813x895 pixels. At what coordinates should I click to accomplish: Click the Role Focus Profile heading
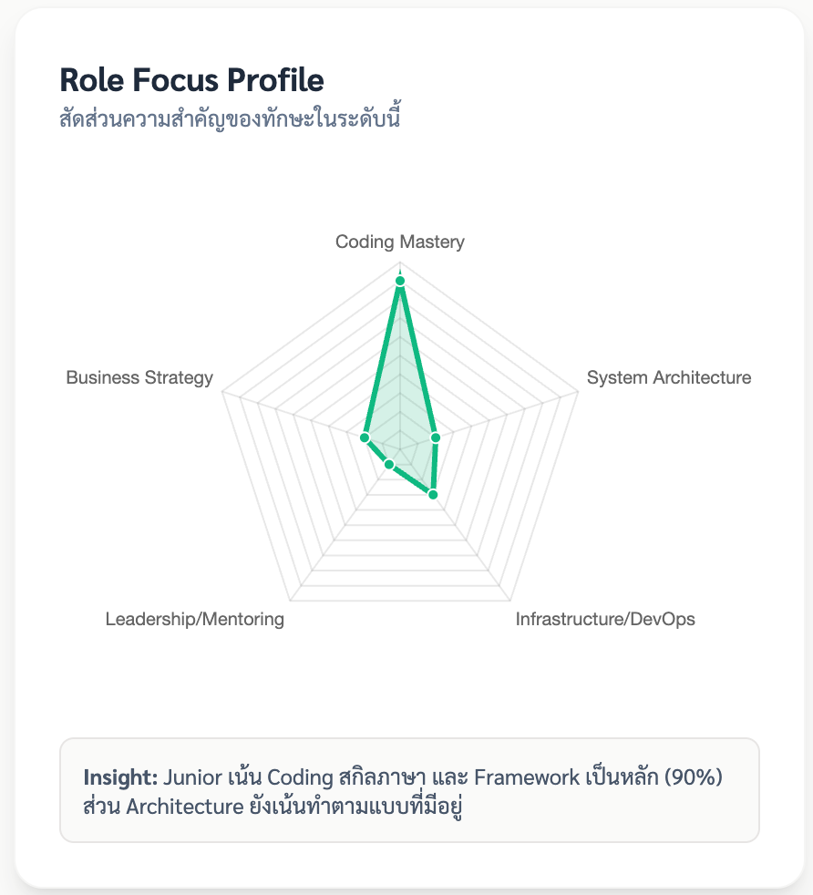(191, 80)
